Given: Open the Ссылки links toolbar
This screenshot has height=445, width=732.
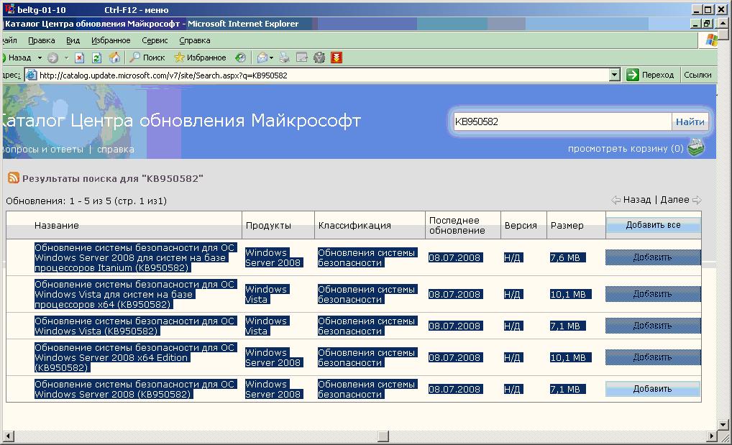Looking at the screenshot, I should coord(697,75).
